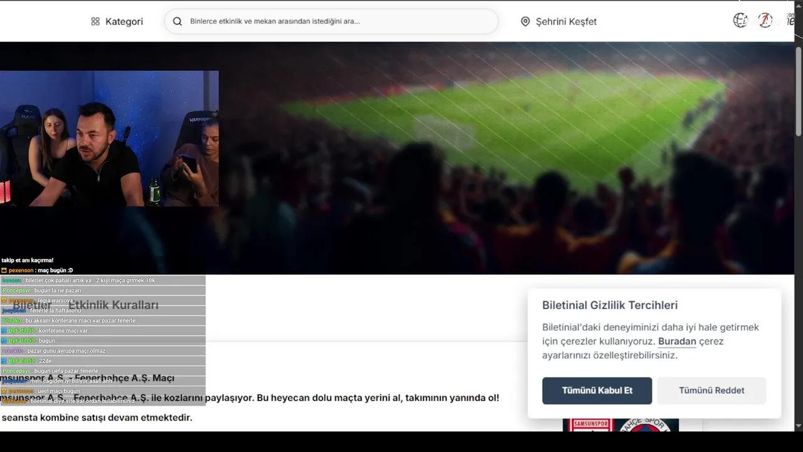Click chat message 'bu aksam konferans macı var'
This screenshot has width=803, height=452.
coord(80,321)
